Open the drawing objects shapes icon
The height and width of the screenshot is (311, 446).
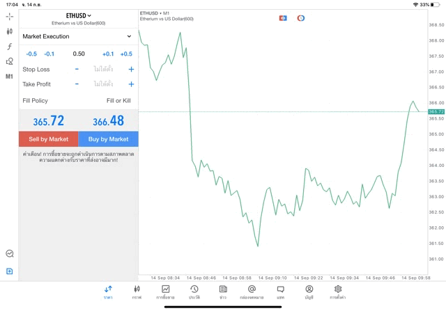point(9,62)
